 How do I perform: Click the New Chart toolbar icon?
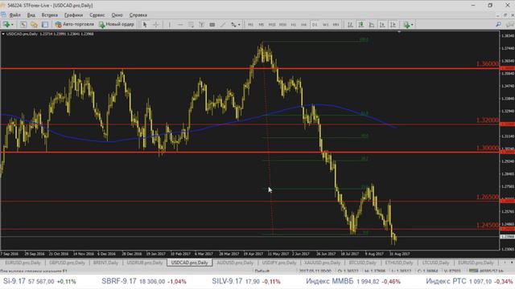[6, 25]
